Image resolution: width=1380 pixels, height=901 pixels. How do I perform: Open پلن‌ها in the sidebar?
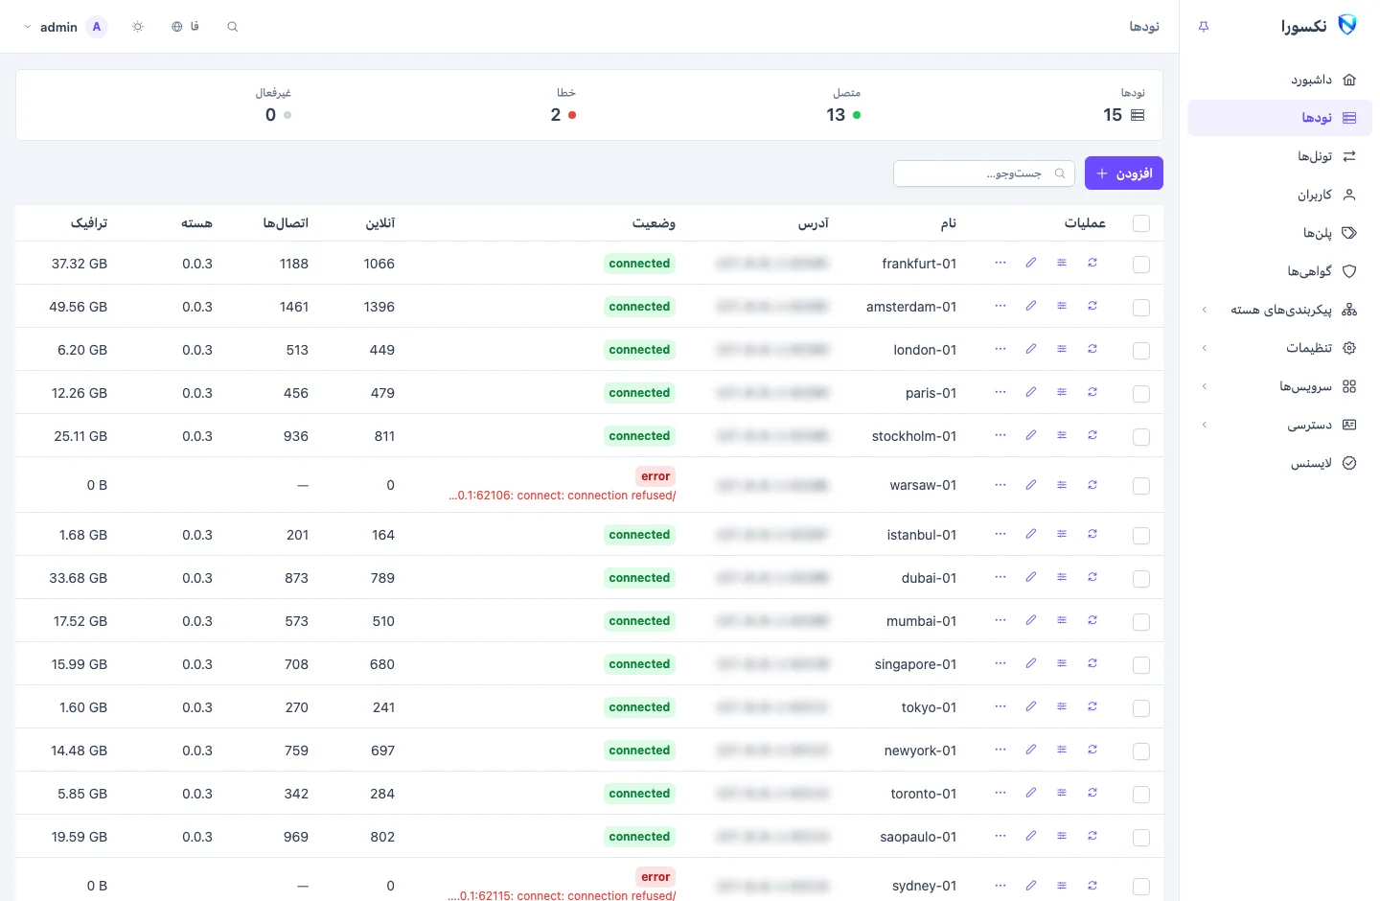(1280, 233)
